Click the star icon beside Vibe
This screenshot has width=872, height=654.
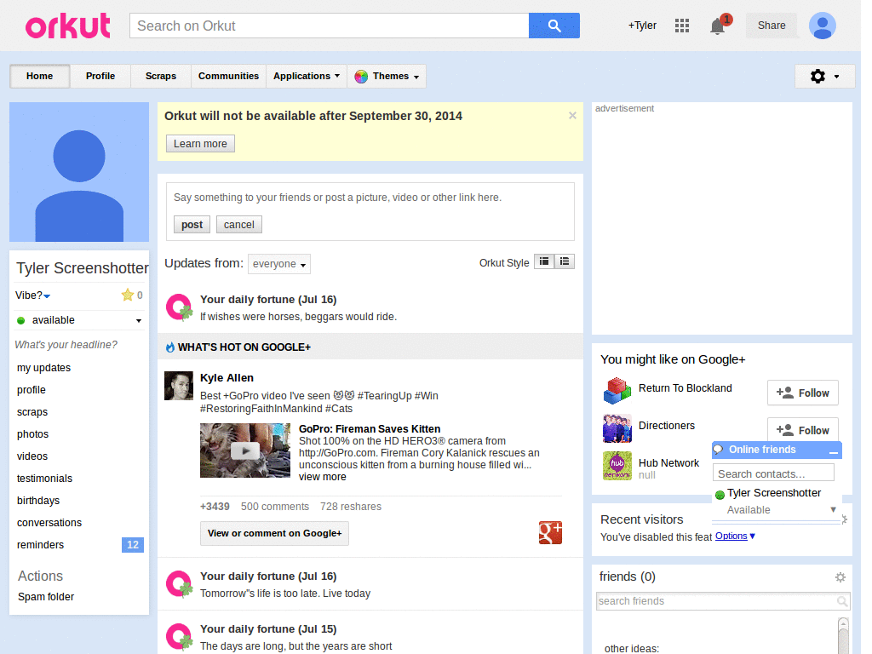tap(128, 295)
